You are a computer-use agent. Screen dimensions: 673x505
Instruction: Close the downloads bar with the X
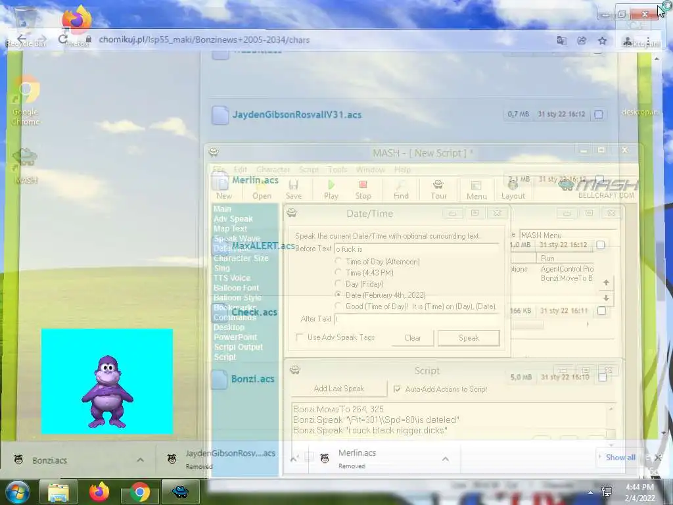657,458
